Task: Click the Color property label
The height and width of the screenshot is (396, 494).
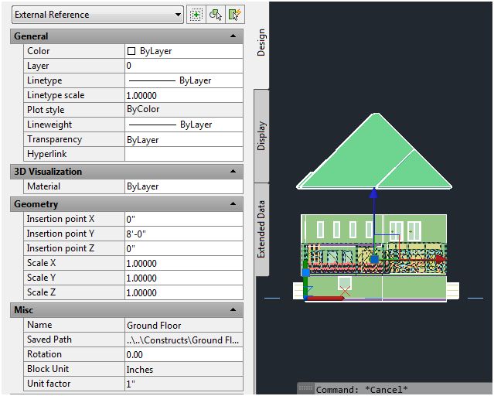Action: (x=38, y=51)
